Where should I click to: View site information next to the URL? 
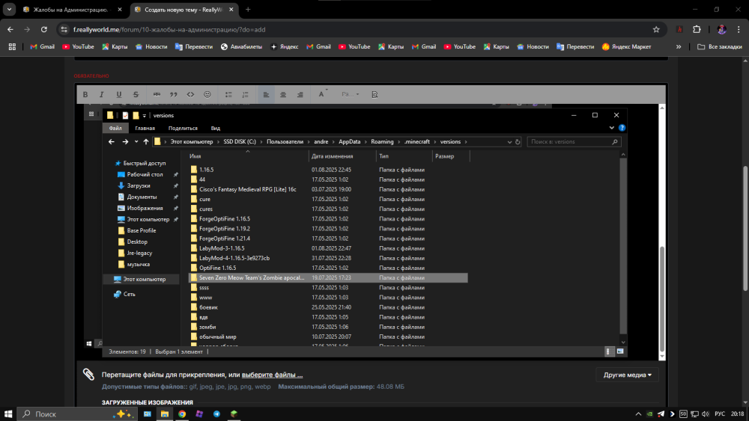pos(64,30)
